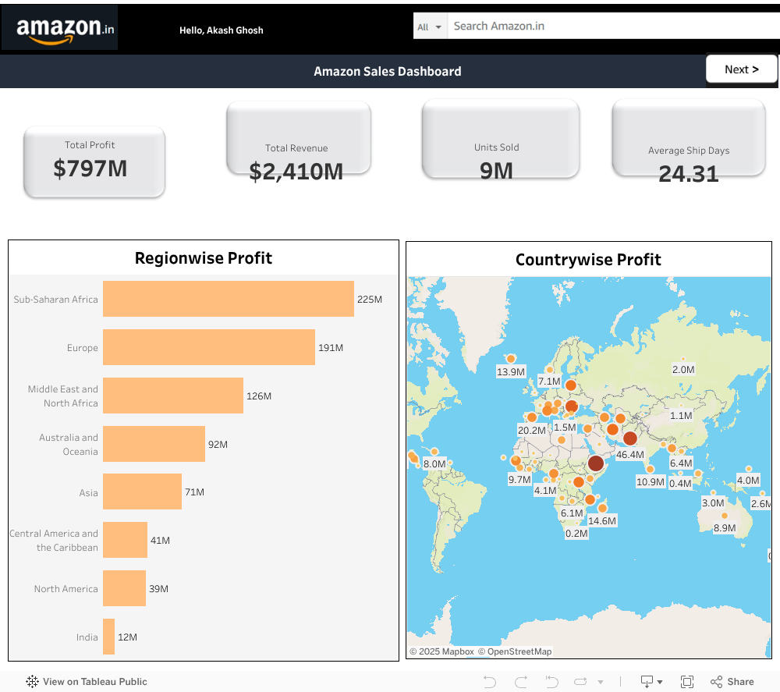The image size is (780, 692).
Task: Click the 8.0M map label
Action: tap(434, 463)
